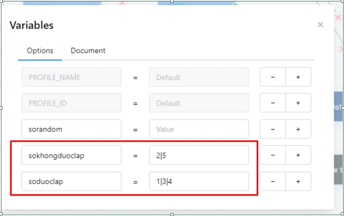344x216 pixels.
Task: Click the plus button for PROFILE_NAME row
Action: tap(298, 77)
